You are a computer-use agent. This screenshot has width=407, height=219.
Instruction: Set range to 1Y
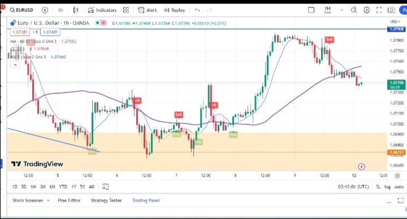click(73, 187)
